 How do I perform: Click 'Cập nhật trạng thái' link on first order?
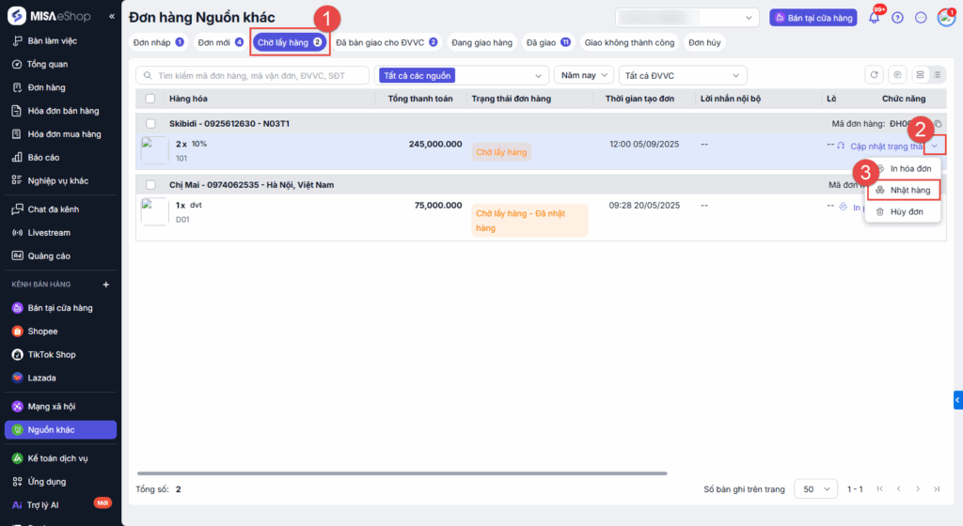886,146
